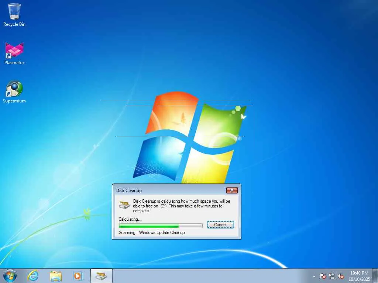This screenshot has width=378, height=283.
Task: Click the Disk Cleanup taskbar button
Action: (x=101, y=276)
